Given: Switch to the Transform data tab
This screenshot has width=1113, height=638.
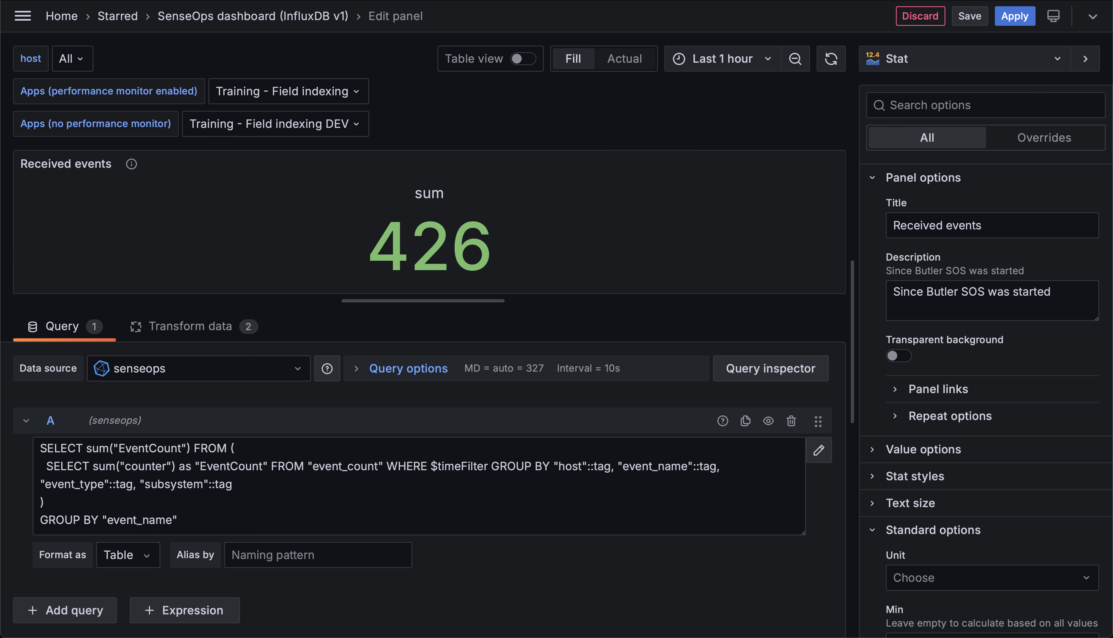Looking at the screenshot, I should 191,326.
